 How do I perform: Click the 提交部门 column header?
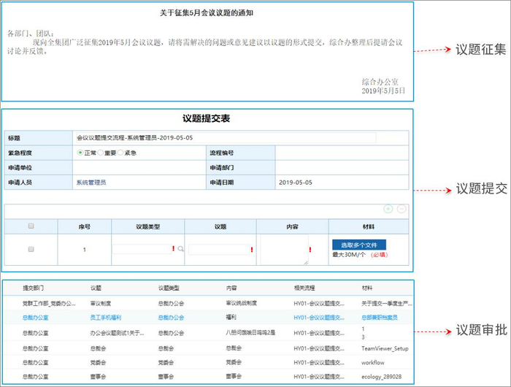coord(34,288)
